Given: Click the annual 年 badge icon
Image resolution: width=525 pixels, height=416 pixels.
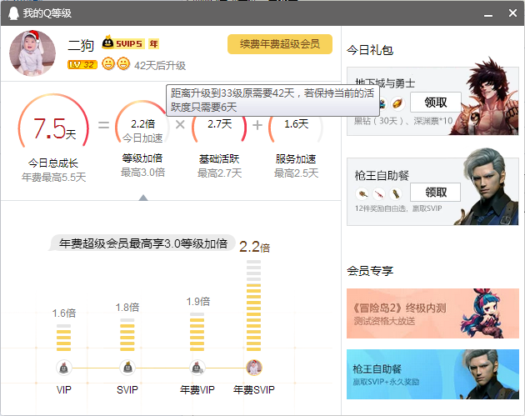Looking at the screenshot, I should [x=153, y=44].
